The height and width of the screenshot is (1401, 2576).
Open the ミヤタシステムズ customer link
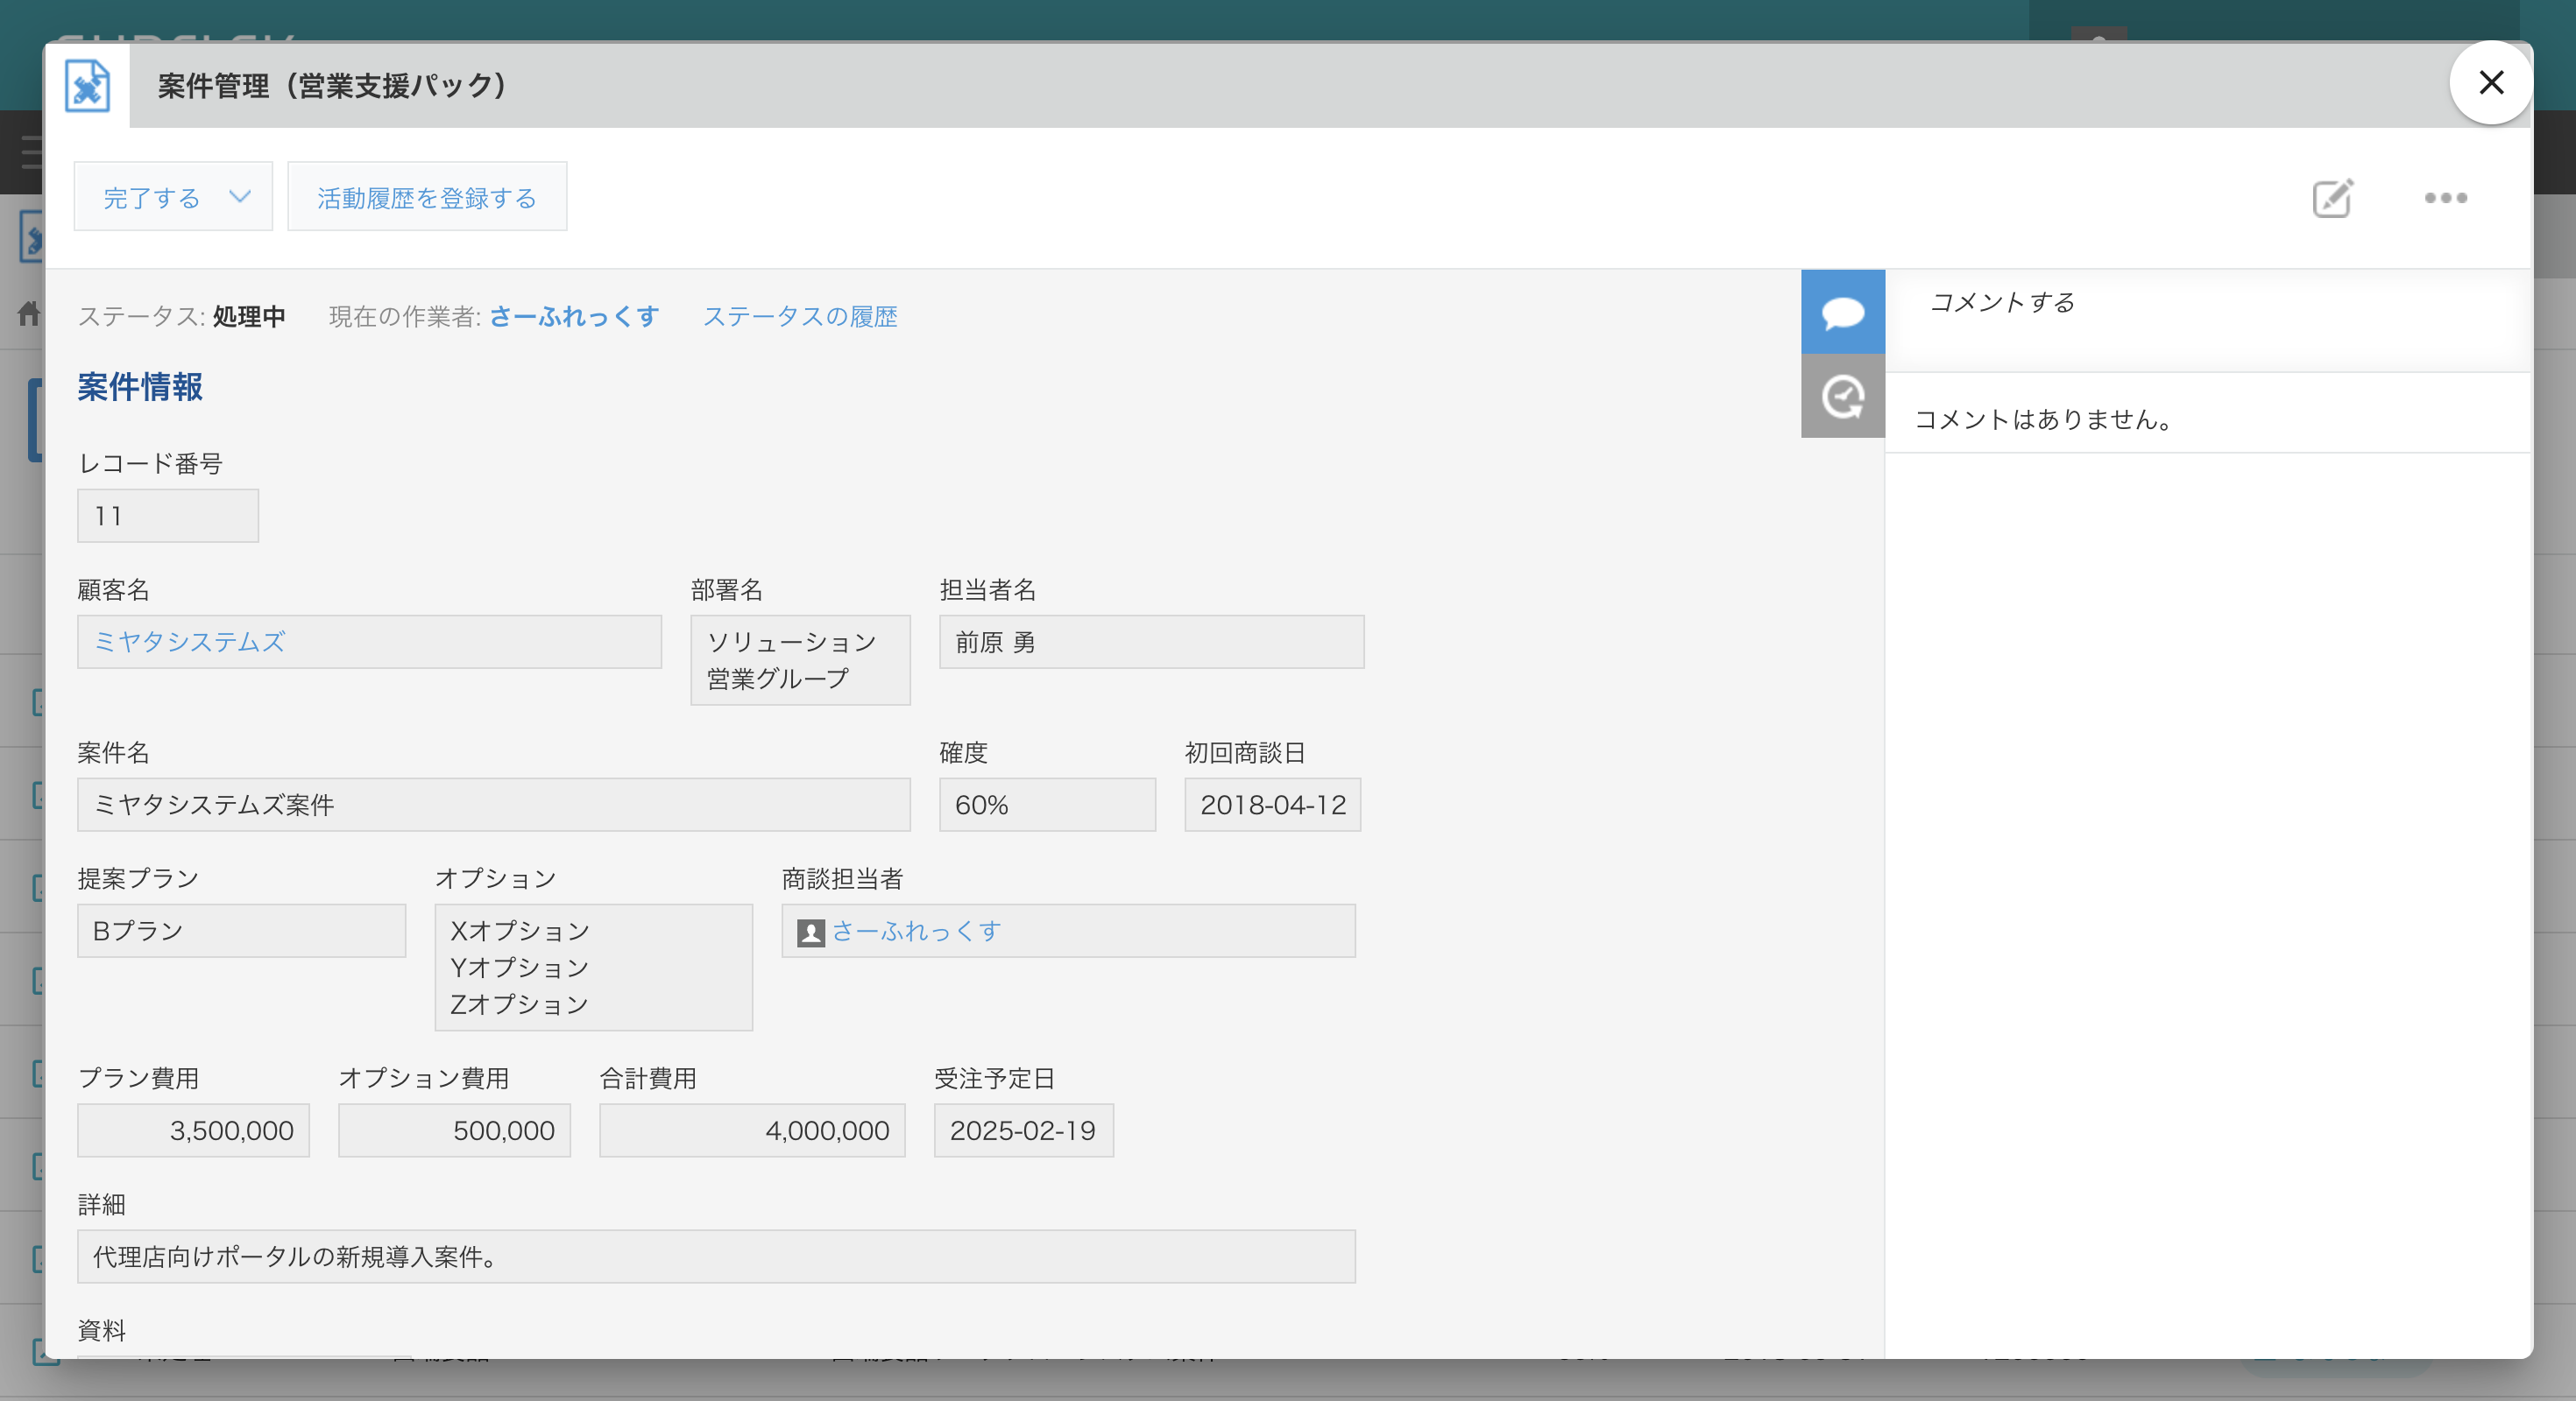188,643
